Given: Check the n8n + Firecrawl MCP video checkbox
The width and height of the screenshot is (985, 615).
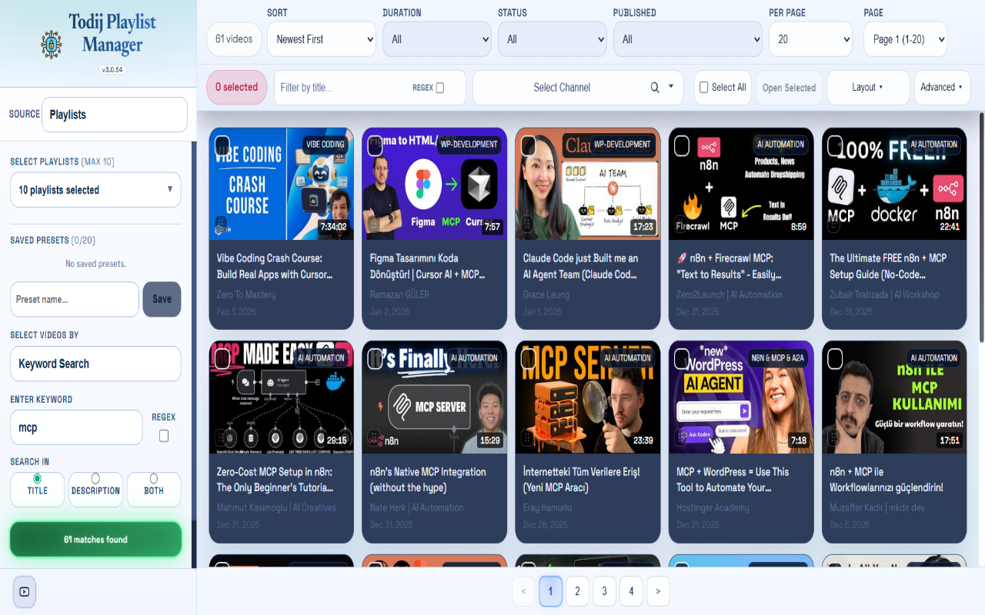Looking at the screenshot, I should (681, 145).
